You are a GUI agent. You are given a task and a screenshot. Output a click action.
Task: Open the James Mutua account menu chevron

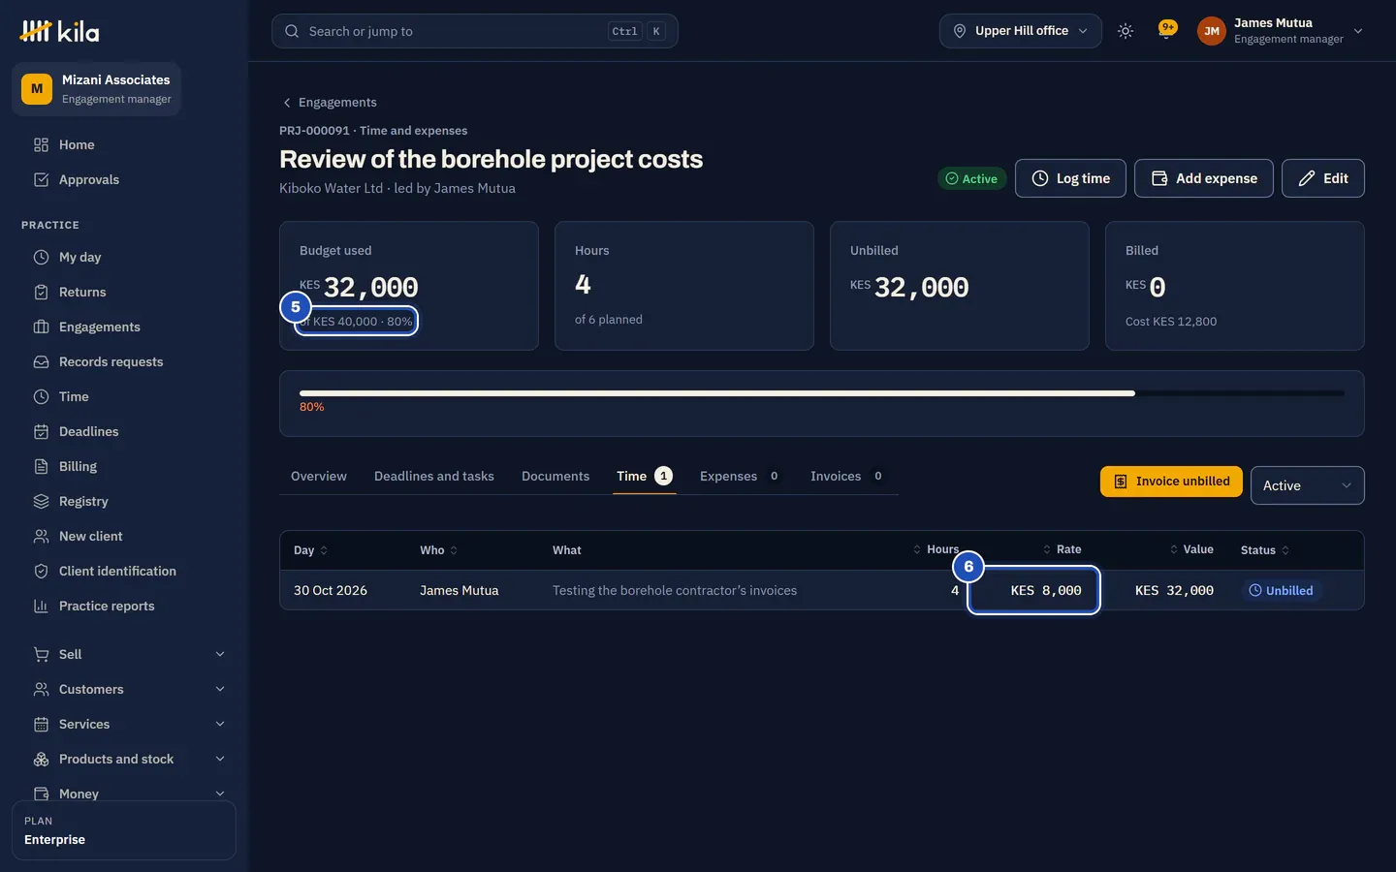[1358, 31]
